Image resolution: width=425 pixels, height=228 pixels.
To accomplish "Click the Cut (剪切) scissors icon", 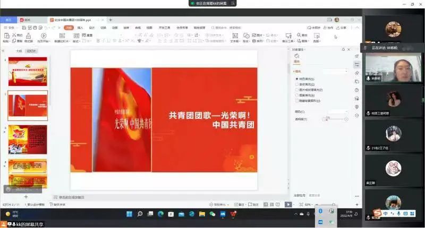I will pyautogui.click(x=14, y=35).
